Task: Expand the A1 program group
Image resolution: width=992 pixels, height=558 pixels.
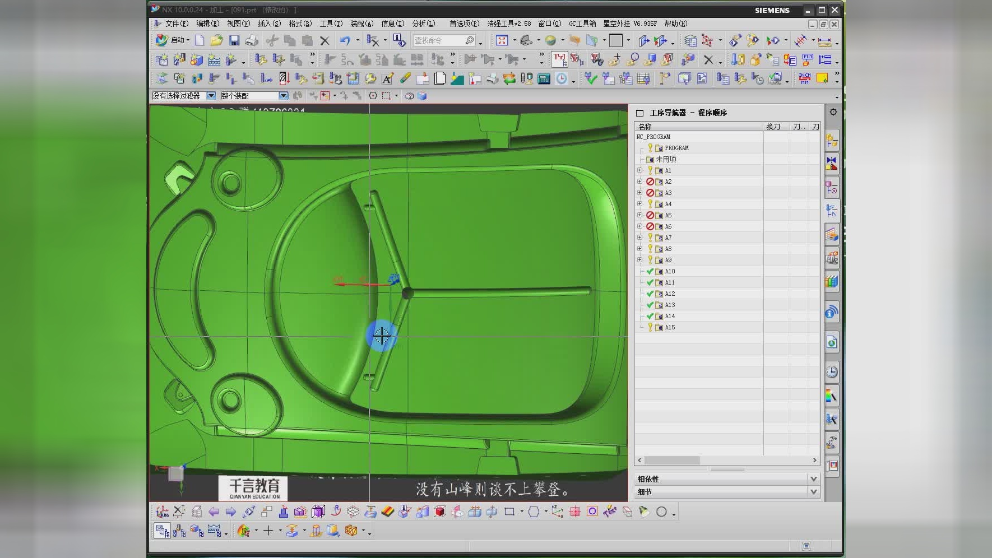Action: click(639, 170)
